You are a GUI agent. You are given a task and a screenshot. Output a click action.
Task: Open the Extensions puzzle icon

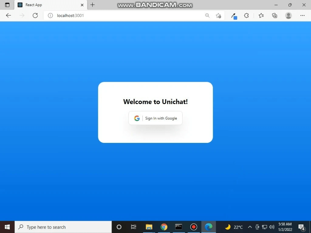(246, 16)
